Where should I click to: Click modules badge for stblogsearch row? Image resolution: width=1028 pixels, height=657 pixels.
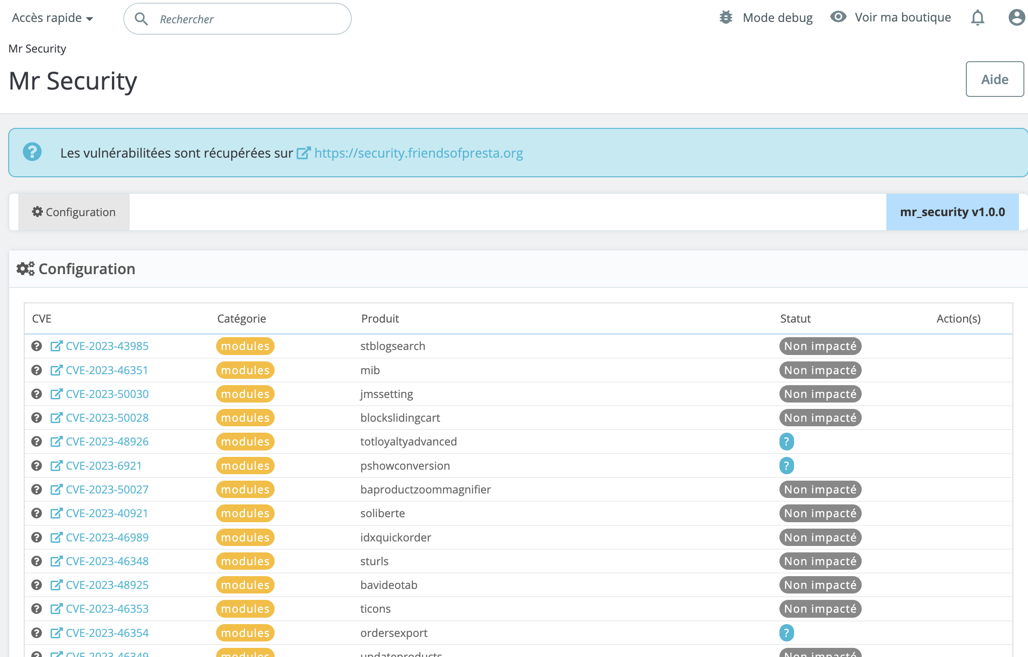pos(245,346)
